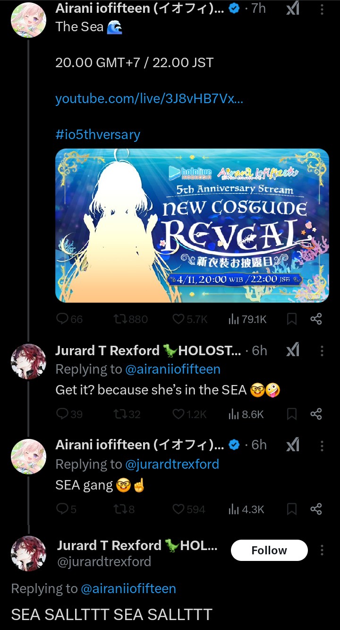Repost the 5th Anniversary Stream tweet

pos(131,319)
